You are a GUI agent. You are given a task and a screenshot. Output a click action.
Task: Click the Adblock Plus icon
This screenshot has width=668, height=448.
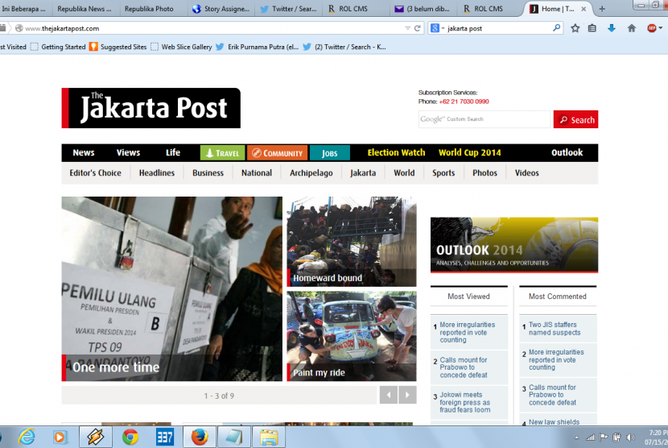pos(651,28)
